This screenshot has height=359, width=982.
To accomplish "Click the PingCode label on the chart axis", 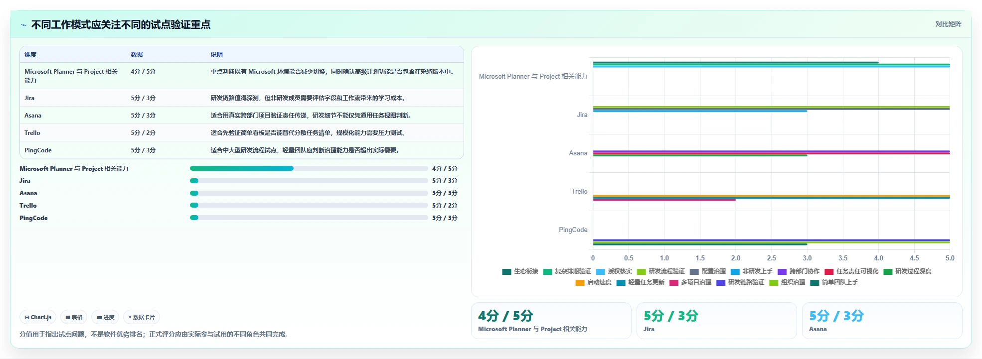I will coord(573,230).
